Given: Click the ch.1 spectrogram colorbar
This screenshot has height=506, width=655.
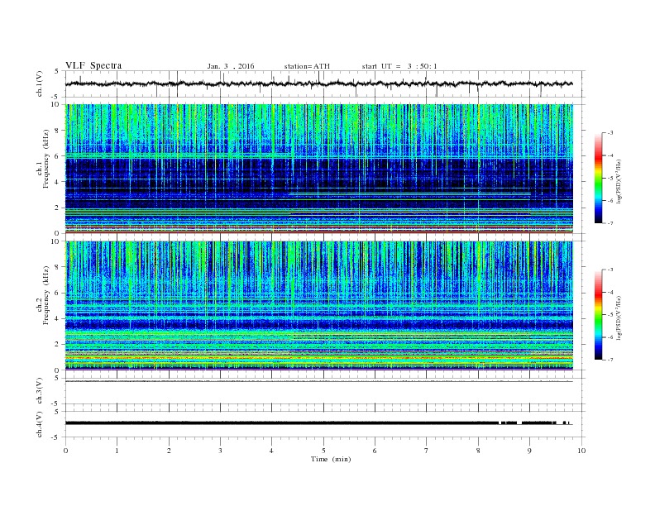Looking at the screenshot, I should [598, 179].
